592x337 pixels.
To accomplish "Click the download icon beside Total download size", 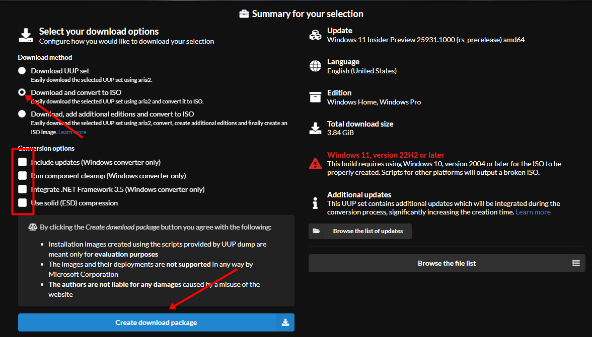I will click(x=315, y=128).
